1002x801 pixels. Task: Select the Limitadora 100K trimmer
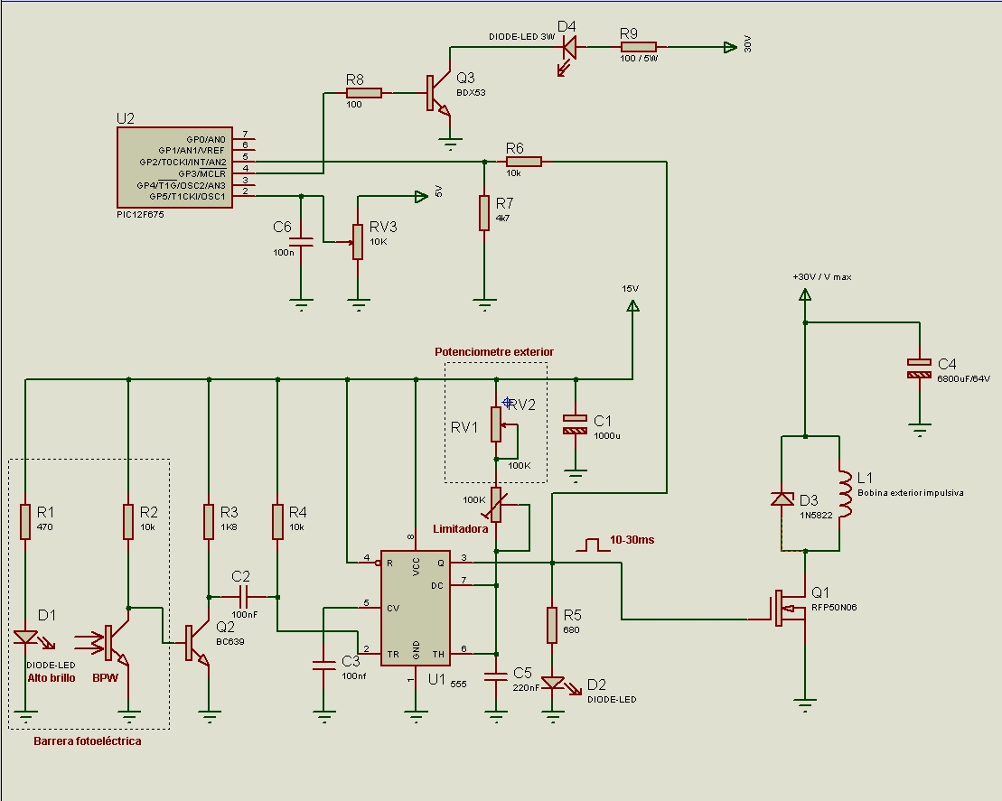pyautogui.click(x=497, y=505)
